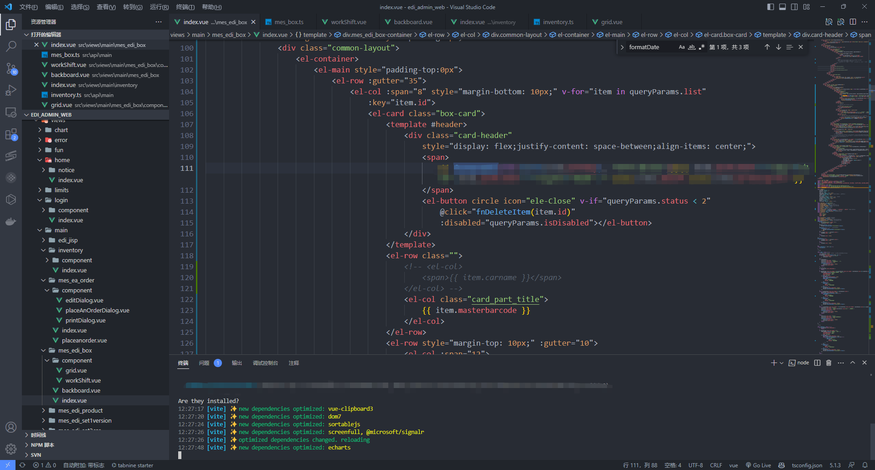This screenshot has height=470, width=875.
Task: Maximize the panel size chevron
Action: click(x=853, y=363)
